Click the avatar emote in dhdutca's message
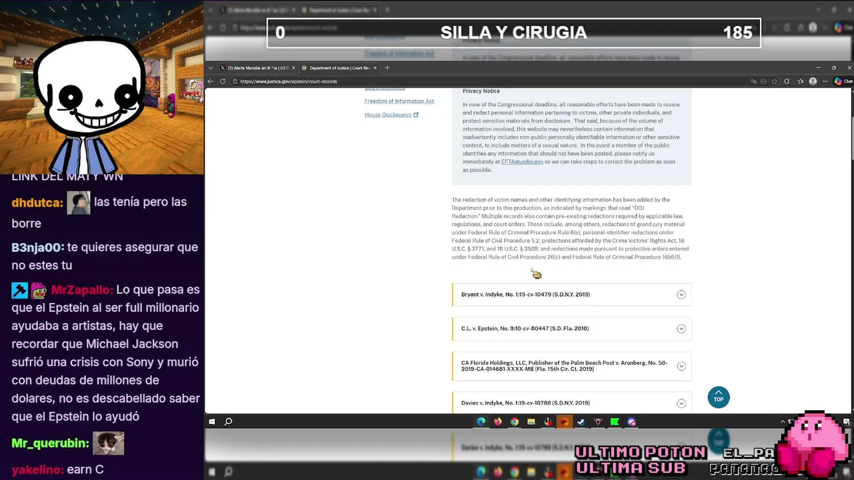854x480 pixels. coord(78,203)
